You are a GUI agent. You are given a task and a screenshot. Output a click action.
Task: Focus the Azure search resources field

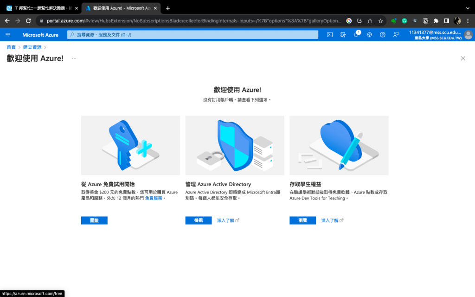(x=193, y=35)
